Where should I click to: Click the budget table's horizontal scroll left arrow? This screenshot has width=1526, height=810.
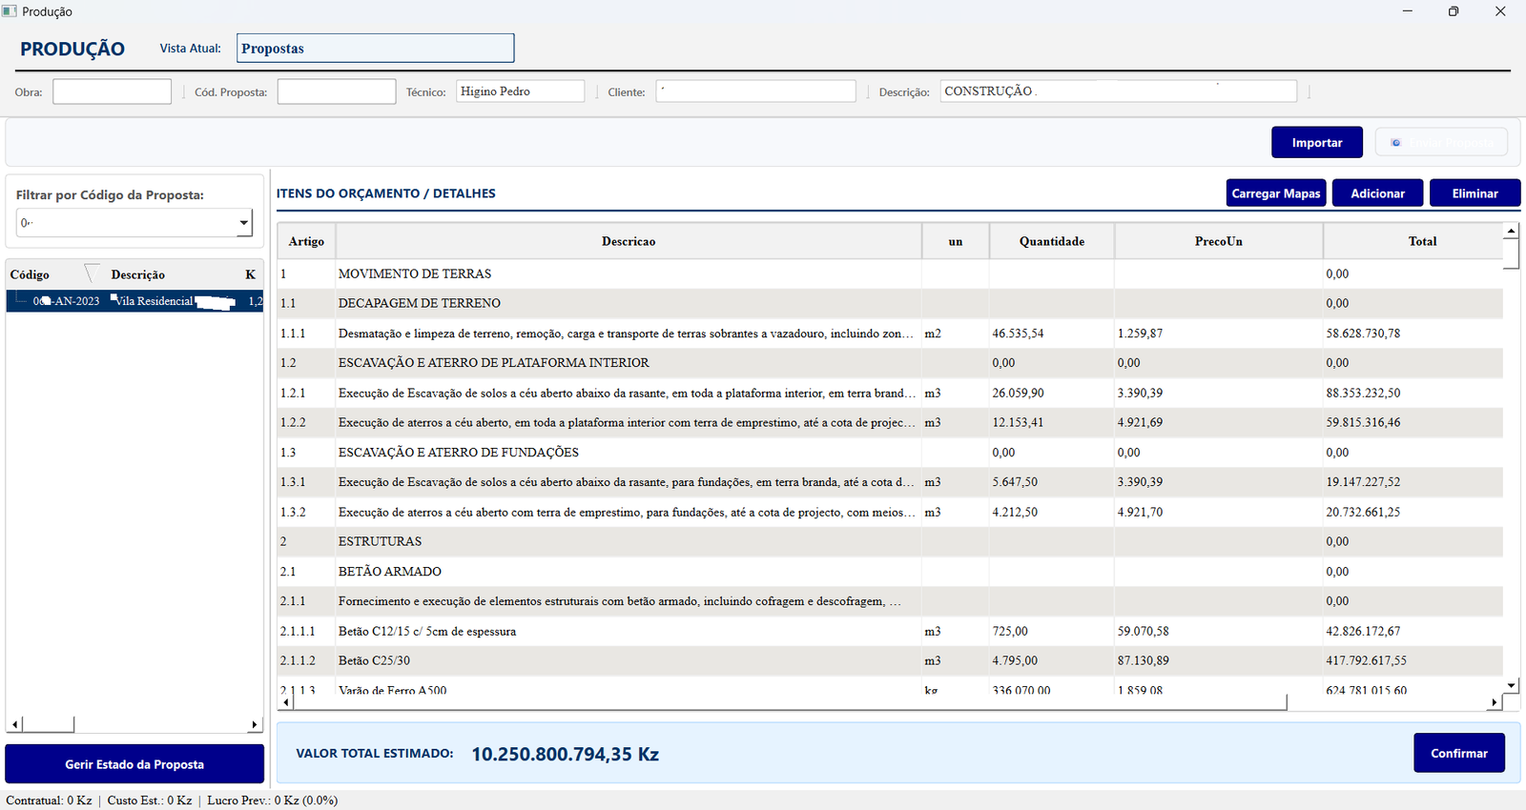(286, 702)
